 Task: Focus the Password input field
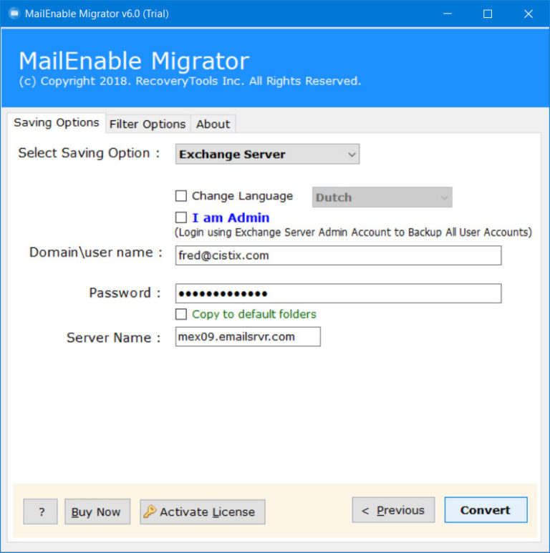tap(338, 293)
